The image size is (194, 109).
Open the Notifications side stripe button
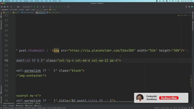tap(193, 26)
